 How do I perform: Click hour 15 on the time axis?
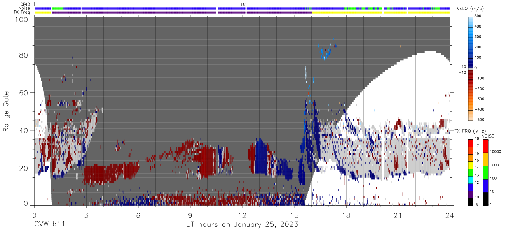[294, 215]
